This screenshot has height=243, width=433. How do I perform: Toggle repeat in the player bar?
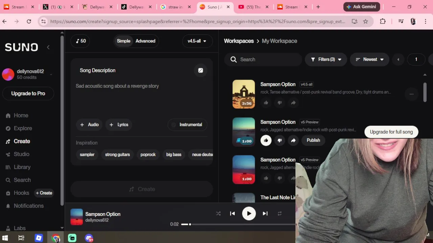coord(280,213)
